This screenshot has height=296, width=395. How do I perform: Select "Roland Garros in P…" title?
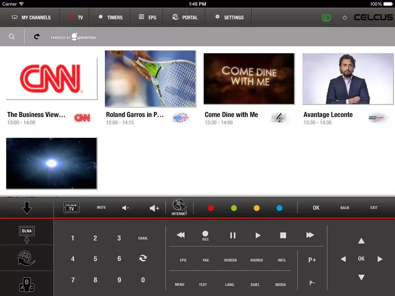coord(135,115)
